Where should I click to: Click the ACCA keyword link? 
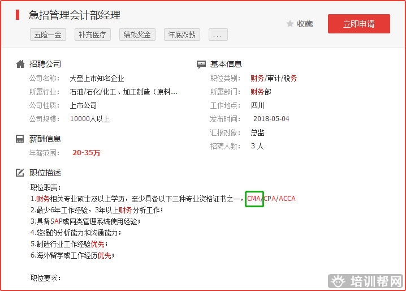click(287, 199)
